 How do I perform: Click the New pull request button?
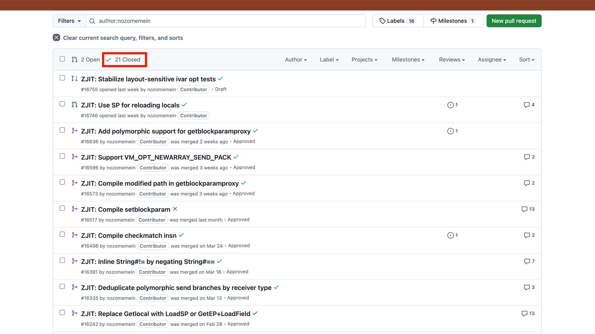click(x=513, y=21)
